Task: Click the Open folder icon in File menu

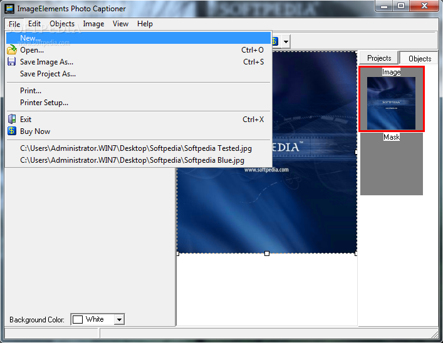Action: (12, 49)
